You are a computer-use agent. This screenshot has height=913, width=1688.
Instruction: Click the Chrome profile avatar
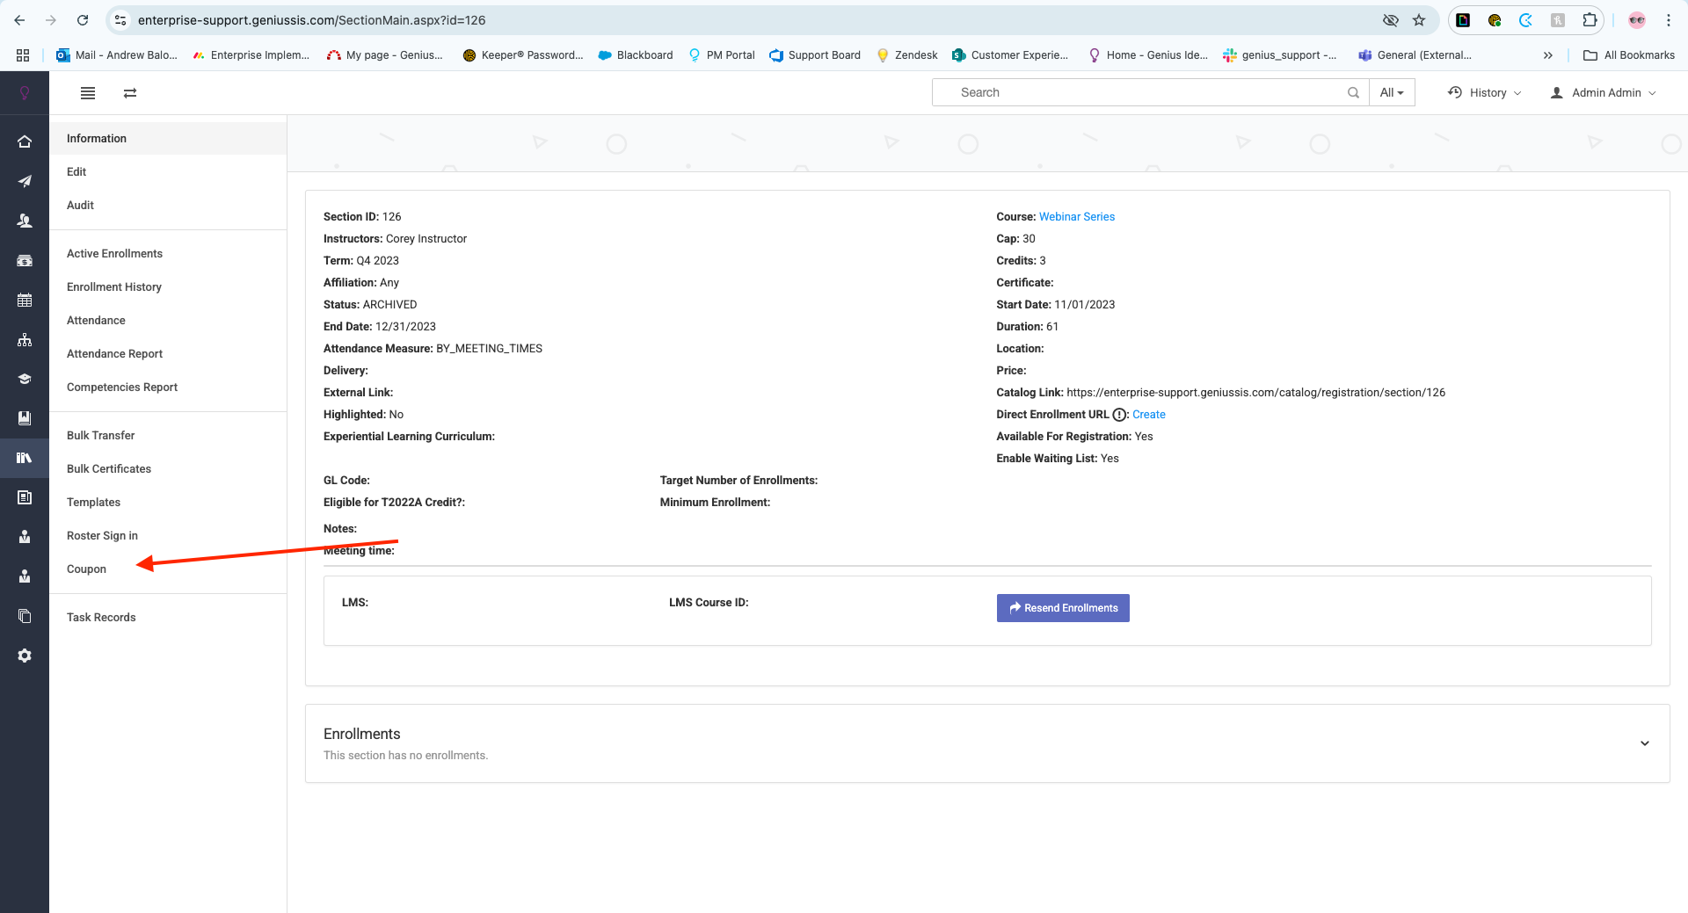tap(1637, 20)
